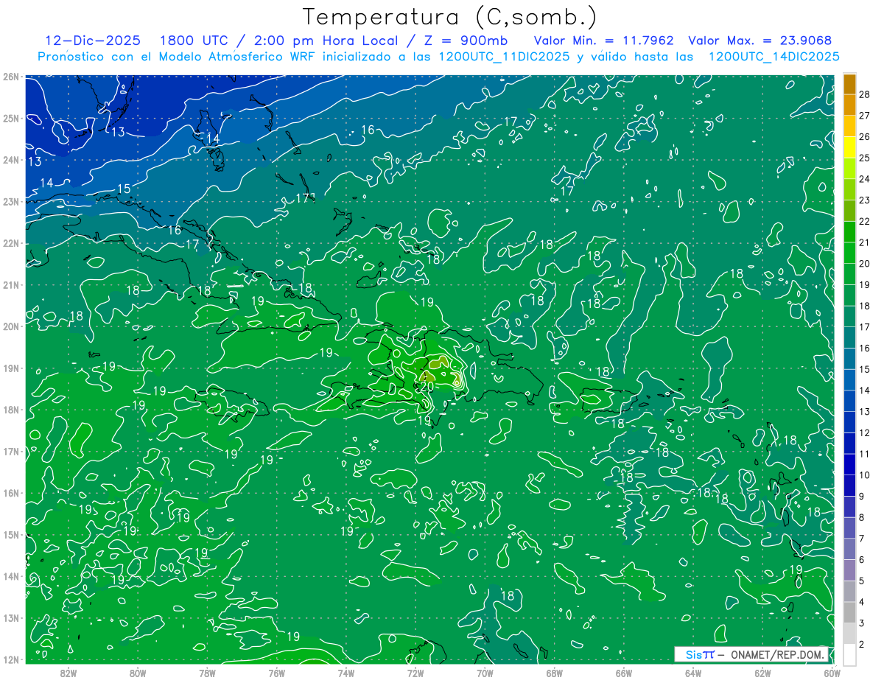Click the 22N latitude axis label
This screenshot has width=884, height=683.
tap(10, 243)
